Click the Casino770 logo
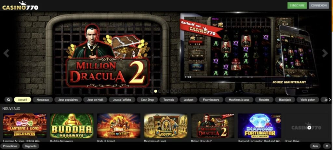 tap(20, 6)
